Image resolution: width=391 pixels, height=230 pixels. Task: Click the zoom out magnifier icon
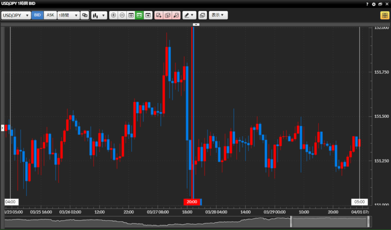[x=122, y=15]
